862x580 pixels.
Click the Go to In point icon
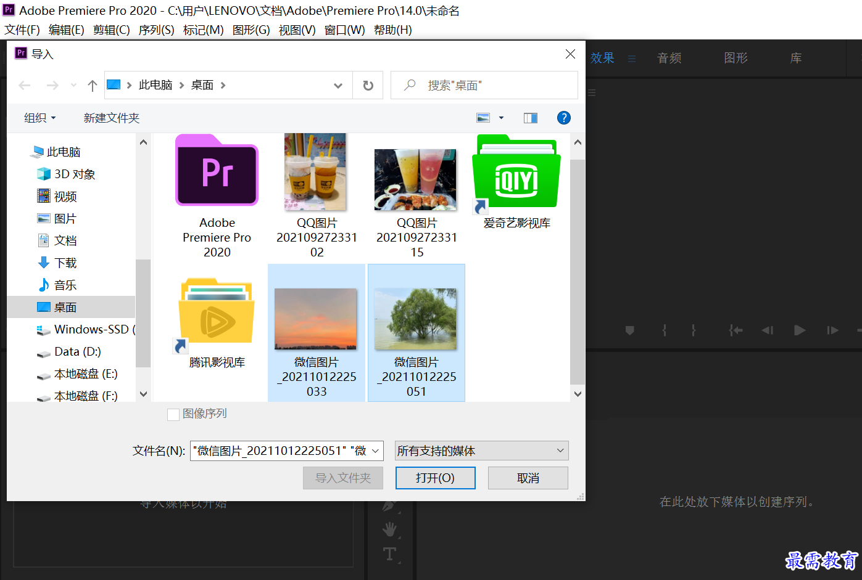pyautogui.click(x=736, y=330)
